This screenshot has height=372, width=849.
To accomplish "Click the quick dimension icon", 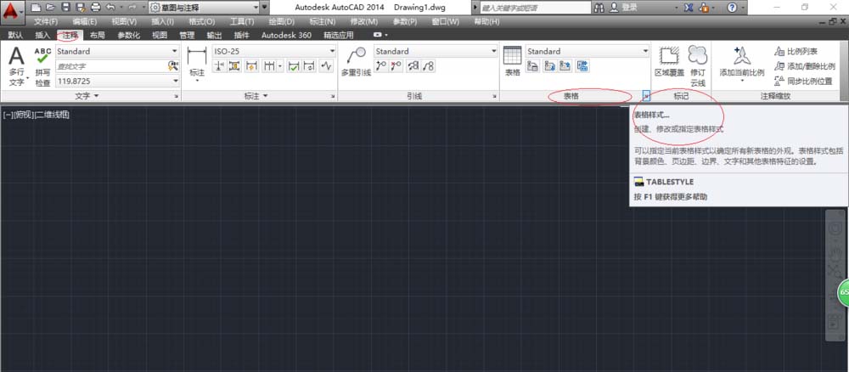I will [252, 66].
